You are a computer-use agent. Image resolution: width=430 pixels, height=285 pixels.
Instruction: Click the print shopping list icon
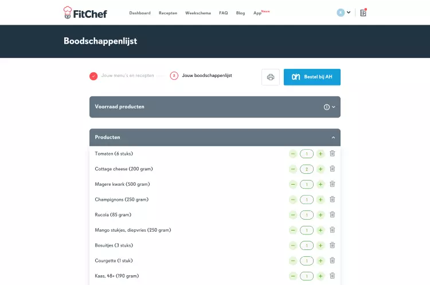coord(271,77)
